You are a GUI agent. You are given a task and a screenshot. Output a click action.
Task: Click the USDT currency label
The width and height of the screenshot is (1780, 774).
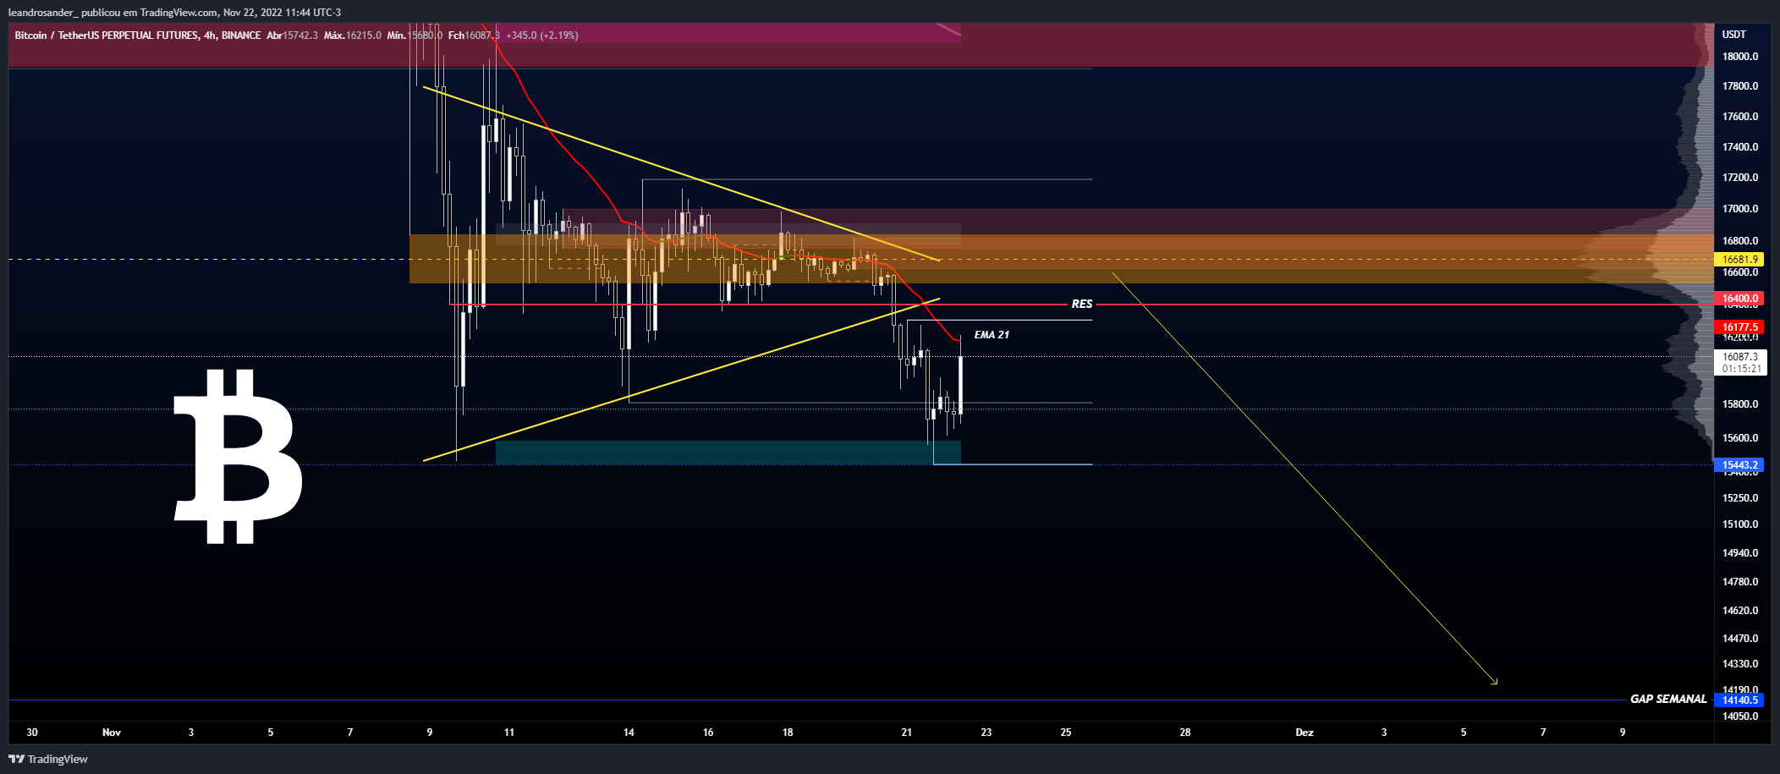[1733, 35]
